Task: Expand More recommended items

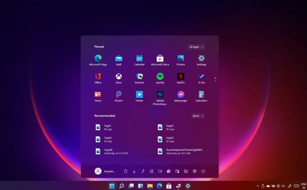Action: tap(198, 116)
